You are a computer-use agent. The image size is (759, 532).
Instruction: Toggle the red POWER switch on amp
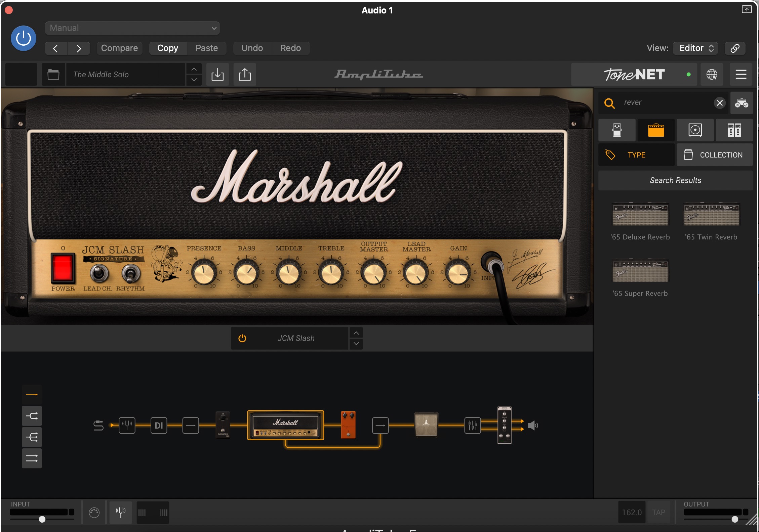point(62,268)
